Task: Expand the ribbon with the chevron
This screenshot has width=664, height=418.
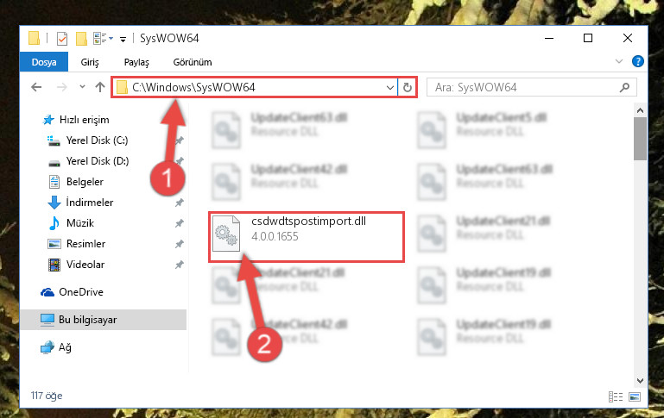Action: click(619, 62)
